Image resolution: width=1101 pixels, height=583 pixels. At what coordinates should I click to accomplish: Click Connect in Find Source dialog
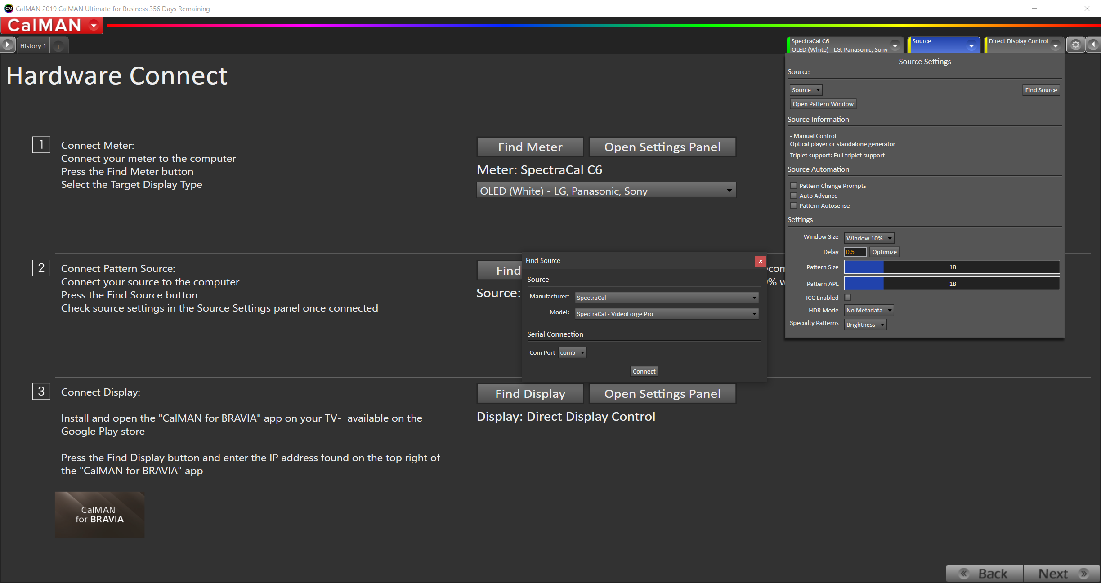pos(644,371)
